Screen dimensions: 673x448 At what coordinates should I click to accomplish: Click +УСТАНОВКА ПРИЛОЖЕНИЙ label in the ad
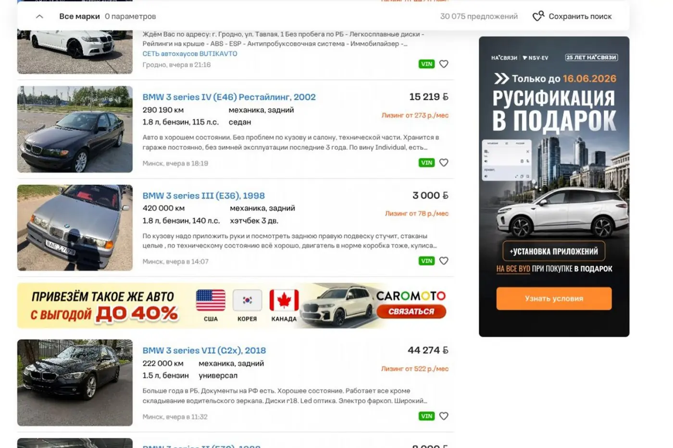(554, 251)
